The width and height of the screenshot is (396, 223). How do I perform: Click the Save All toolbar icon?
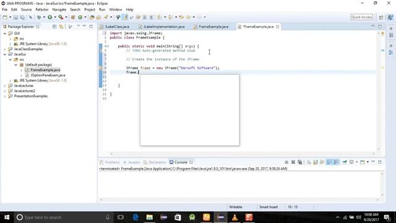(22, 17)
